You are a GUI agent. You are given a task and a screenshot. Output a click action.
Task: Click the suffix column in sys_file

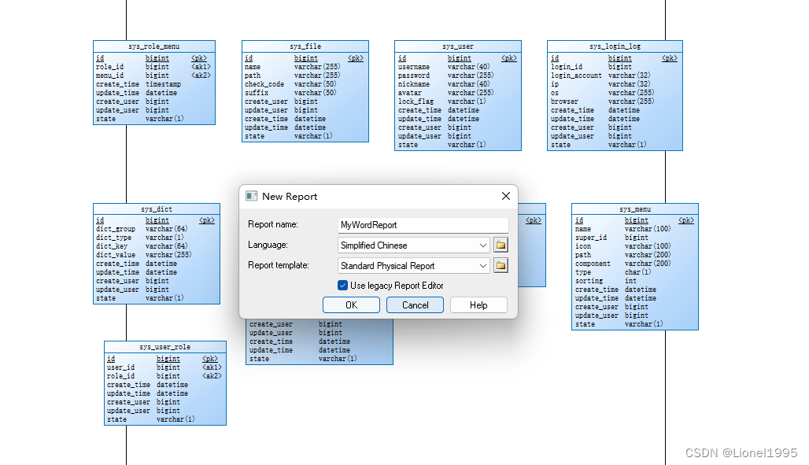coord(257,93)
